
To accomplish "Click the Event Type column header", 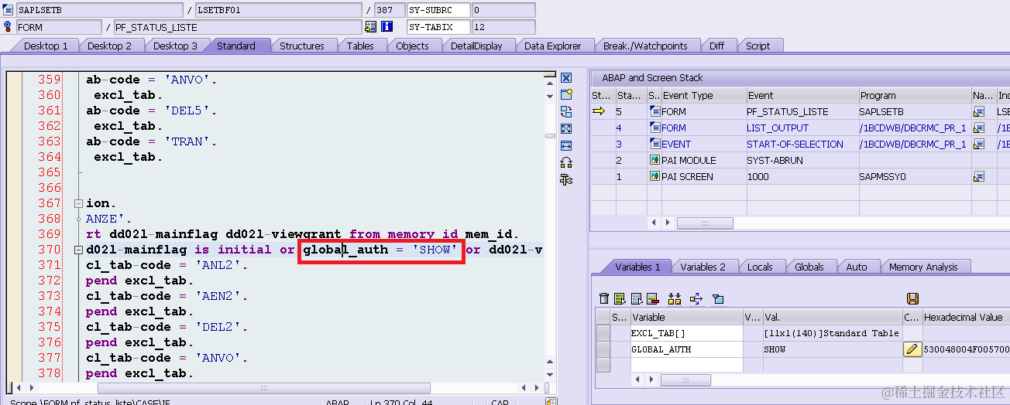I will (703, 96).
